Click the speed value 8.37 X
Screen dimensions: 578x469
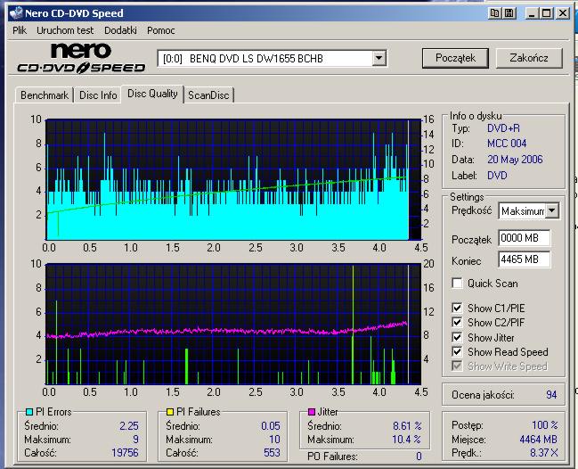544,453
